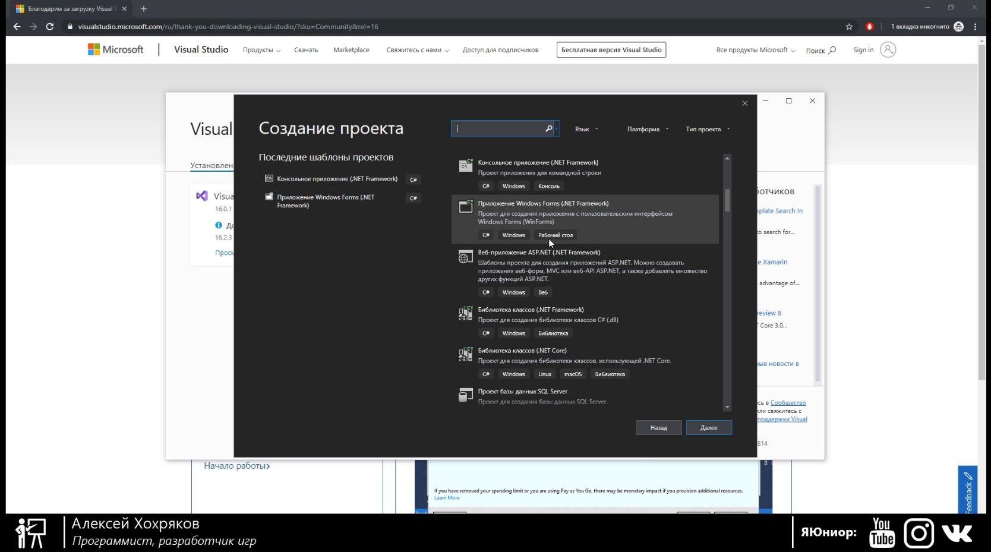
Task: Reload the browser page
Action: 50,27
